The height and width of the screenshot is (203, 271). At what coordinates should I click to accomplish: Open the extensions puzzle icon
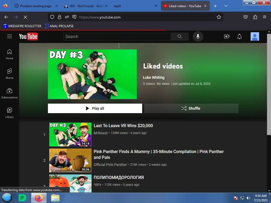(x=255, y=17)
